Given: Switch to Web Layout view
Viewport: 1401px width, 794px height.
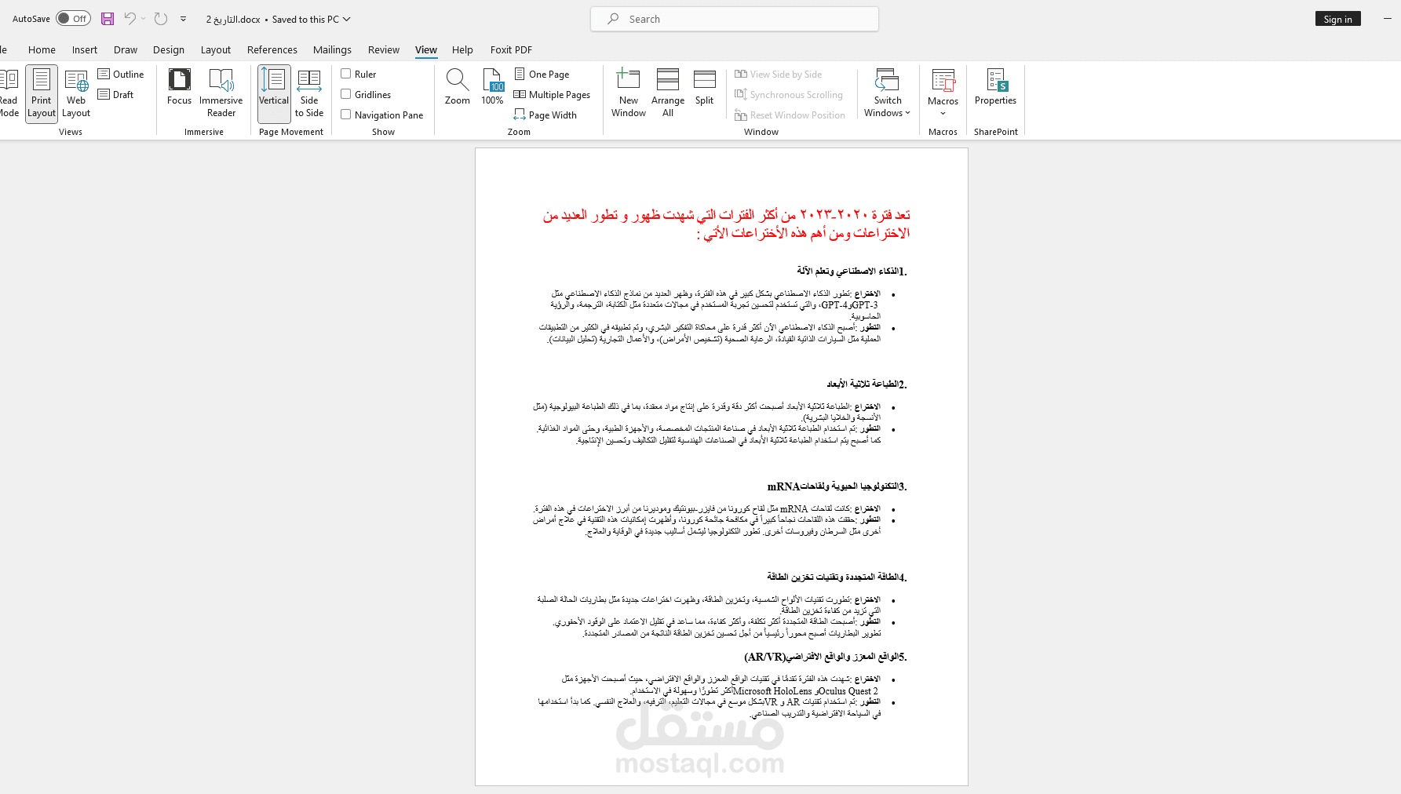Looking at the screenshot, I should tap(76, 93).
